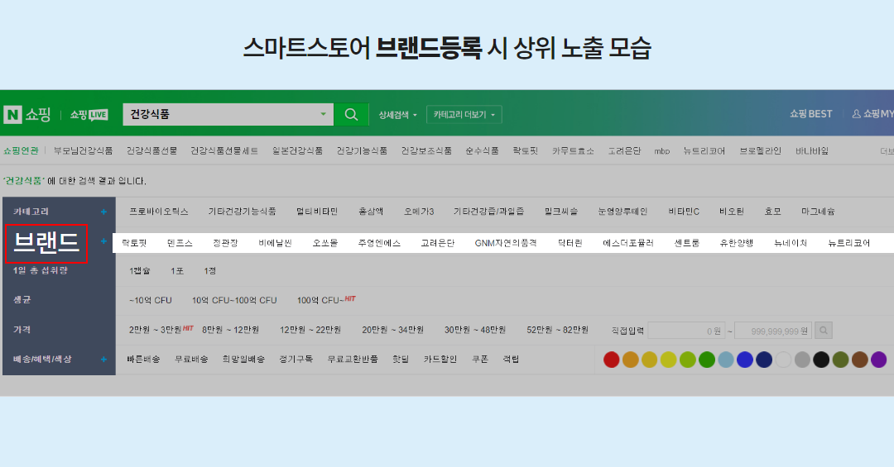Open the 카테고리 더보기 dropdown
This screenshot has height=467, width=894.
pos(464,114)
